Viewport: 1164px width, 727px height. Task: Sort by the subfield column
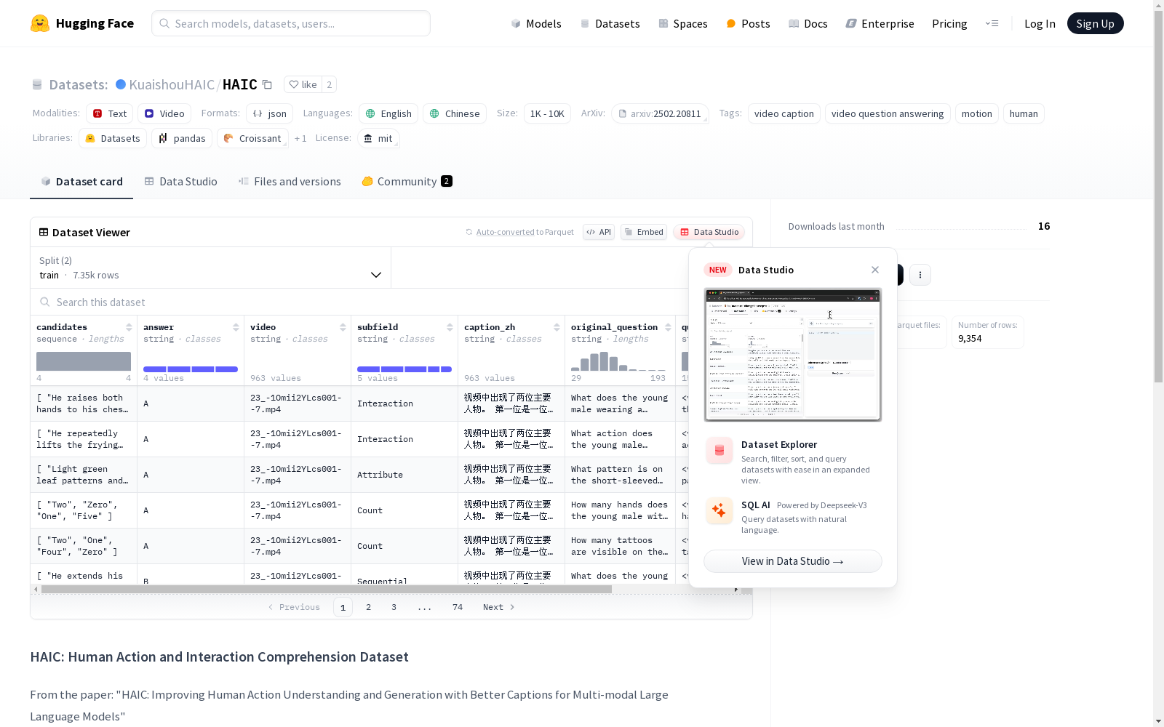tap(450, 327)
